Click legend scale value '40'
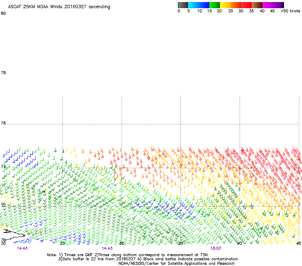Image resolution: width=302 pixels, height=266 pixels. point(262,11)
